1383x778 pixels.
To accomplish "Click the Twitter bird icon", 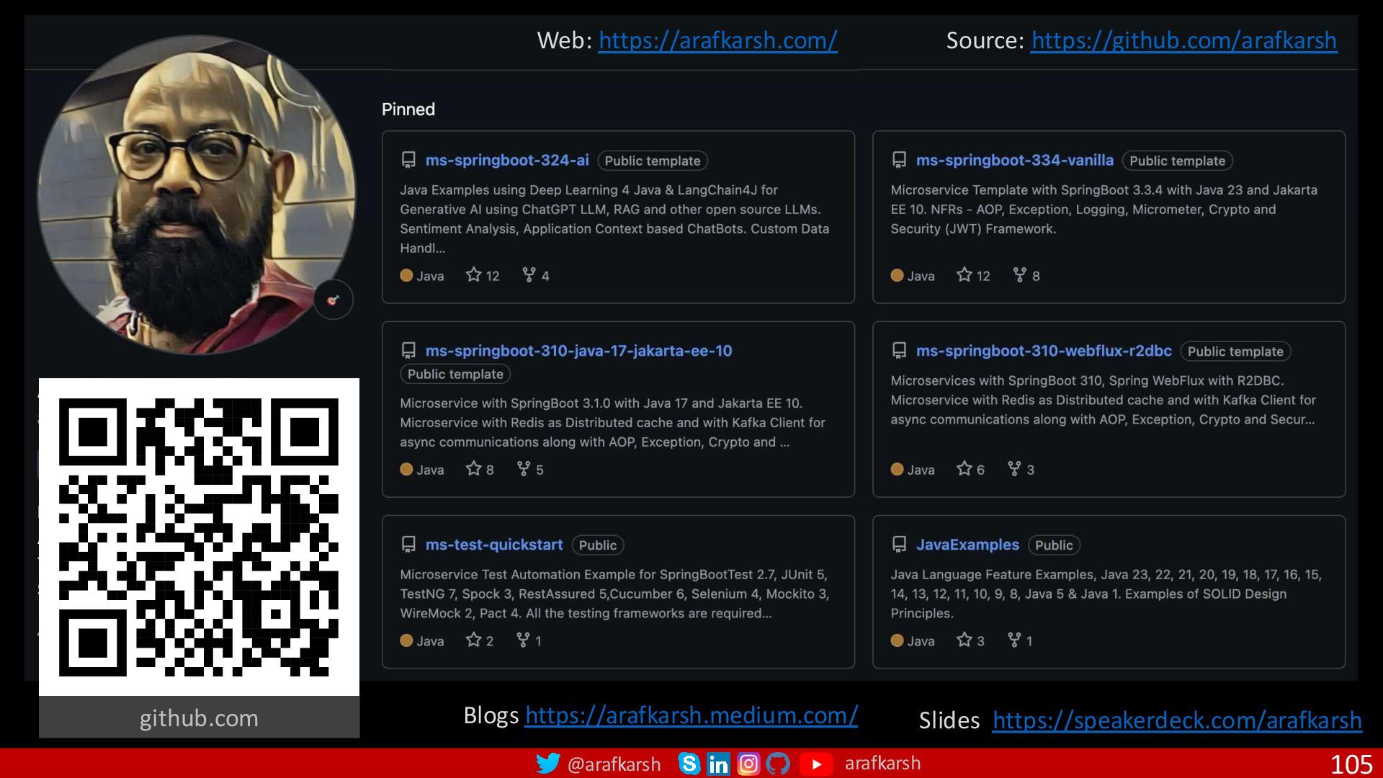I will click(548, 764).
